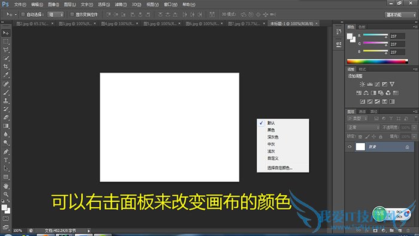Add a Channel Mixer adjustment
The height and width of the screenshot is (236, 419).
coord(388,93)
